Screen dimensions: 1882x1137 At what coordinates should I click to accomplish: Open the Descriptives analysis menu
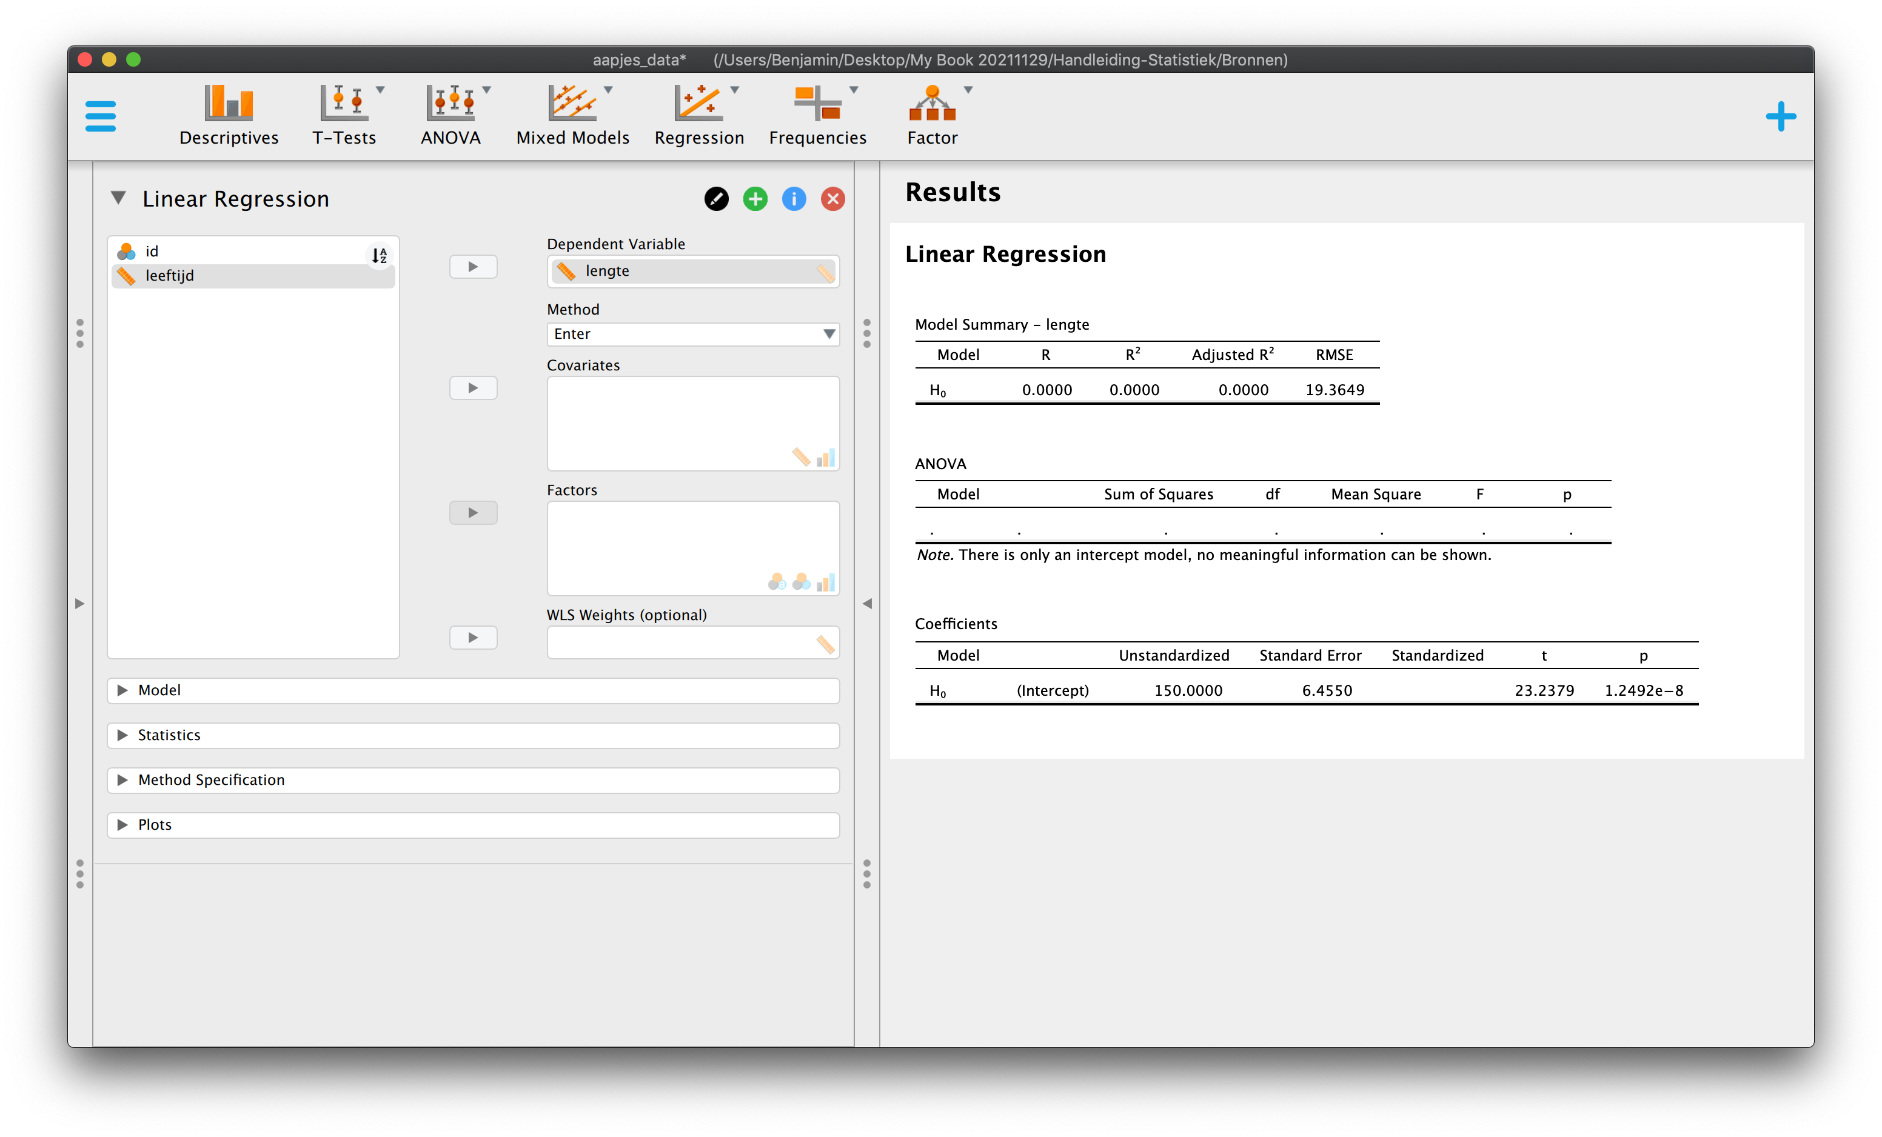[x=229, y=115]
